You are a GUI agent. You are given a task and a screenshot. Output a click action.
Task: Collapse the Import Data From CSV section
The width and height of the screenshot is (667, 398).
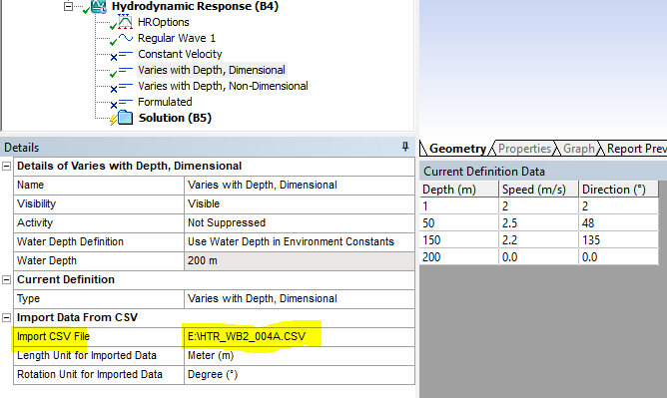coord(6,317)
